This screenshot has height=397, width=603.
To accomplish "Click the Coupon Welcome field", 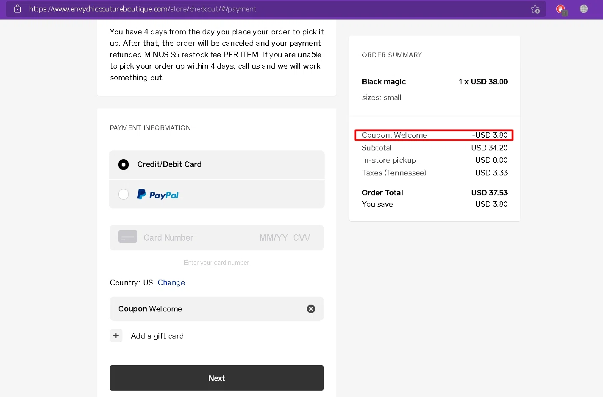I will [217, 309].
